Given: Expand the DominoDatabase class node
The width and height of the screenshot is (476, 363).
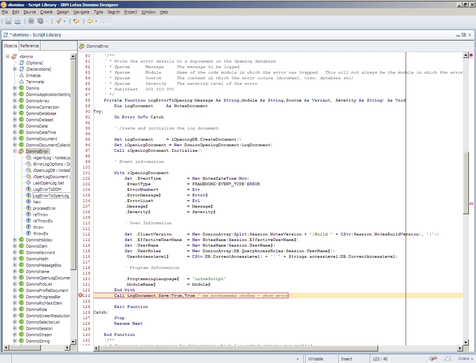Looking at the screenshot, I should 15,113.
